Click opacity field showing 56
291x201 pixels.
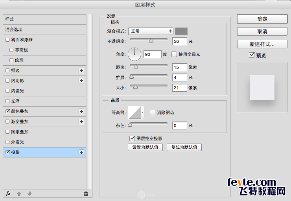click(x=179, y=41)
